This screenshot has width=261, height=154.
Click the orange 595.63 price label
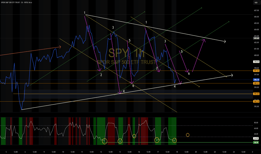point(256,83)
